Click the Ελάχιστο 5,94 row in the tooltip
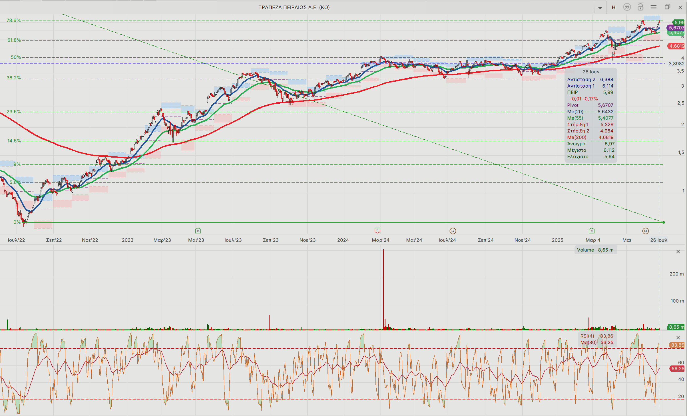Viewport: 687px width, 416px height. click(x=590, y=156)
